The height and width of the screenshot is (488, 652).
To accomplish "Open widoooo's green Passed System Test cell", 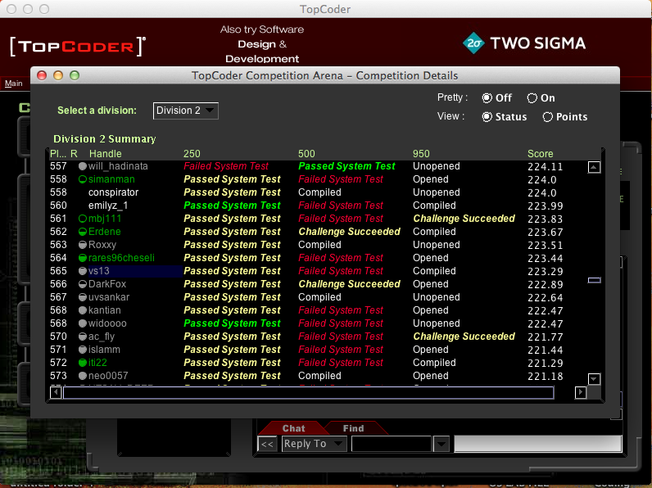I will (x=232, y=323).
